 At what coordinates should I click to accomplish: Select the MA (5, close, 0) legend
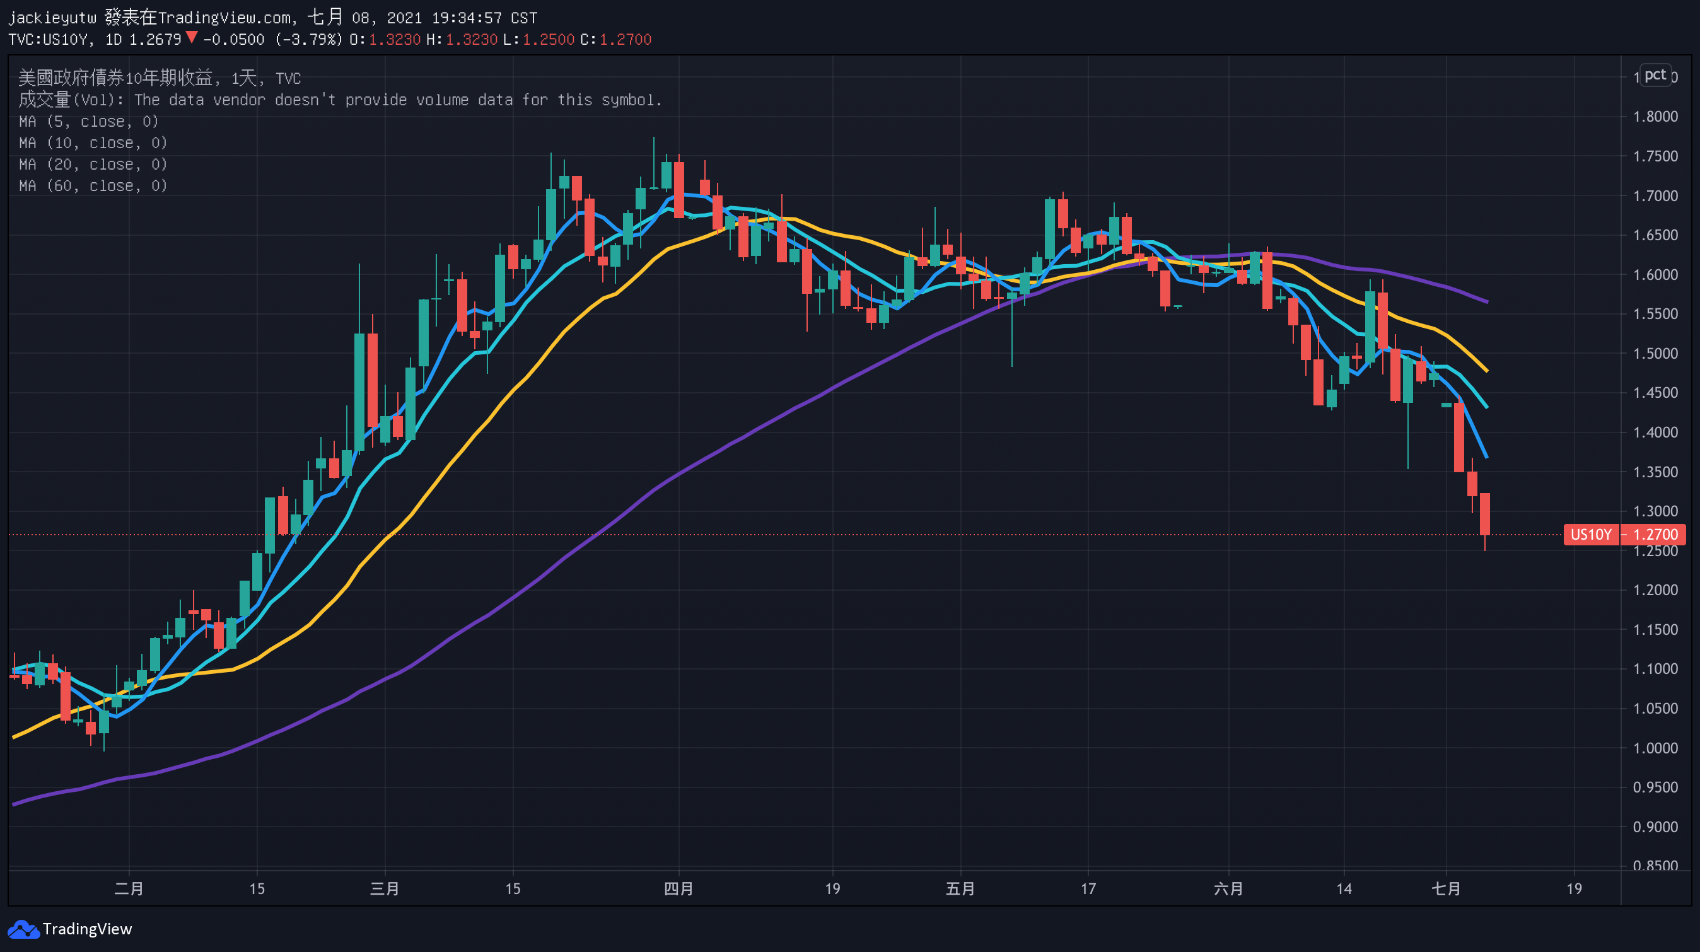88,122
